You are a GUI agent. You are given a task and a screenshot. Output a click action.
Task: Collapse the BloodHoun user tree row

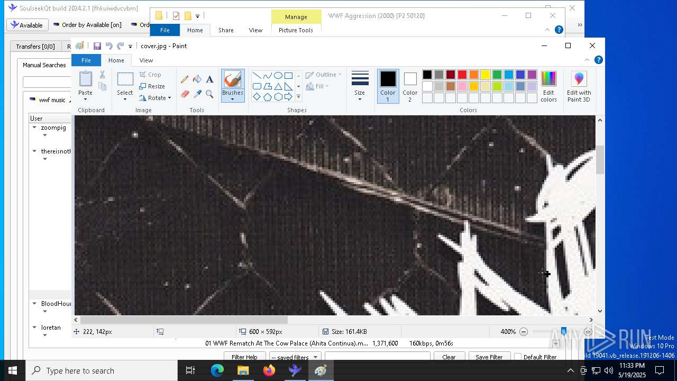click(34, 304)
